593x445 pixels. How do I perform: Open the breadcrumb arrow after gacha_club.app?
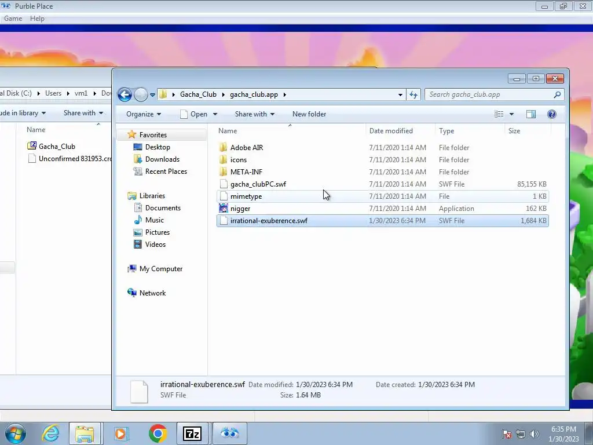point(285,94)
